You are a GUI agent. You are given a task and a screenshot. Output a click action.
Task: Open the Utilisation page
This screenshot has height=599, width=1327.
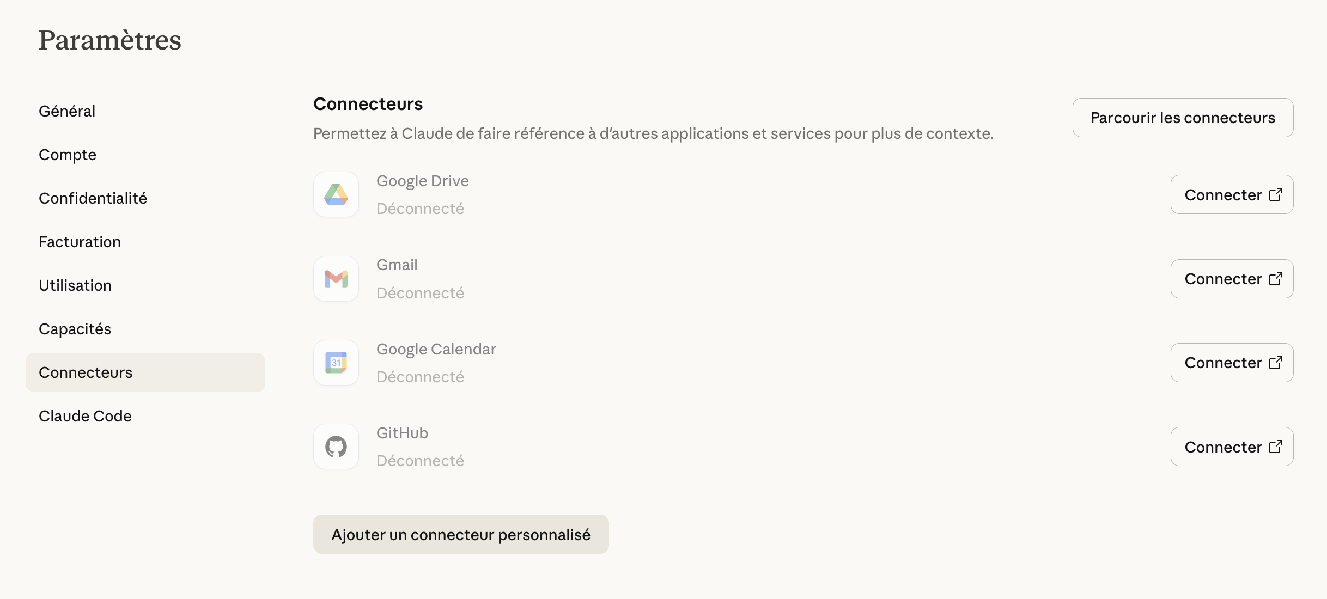pyautogui.click(x=75, y=285)
